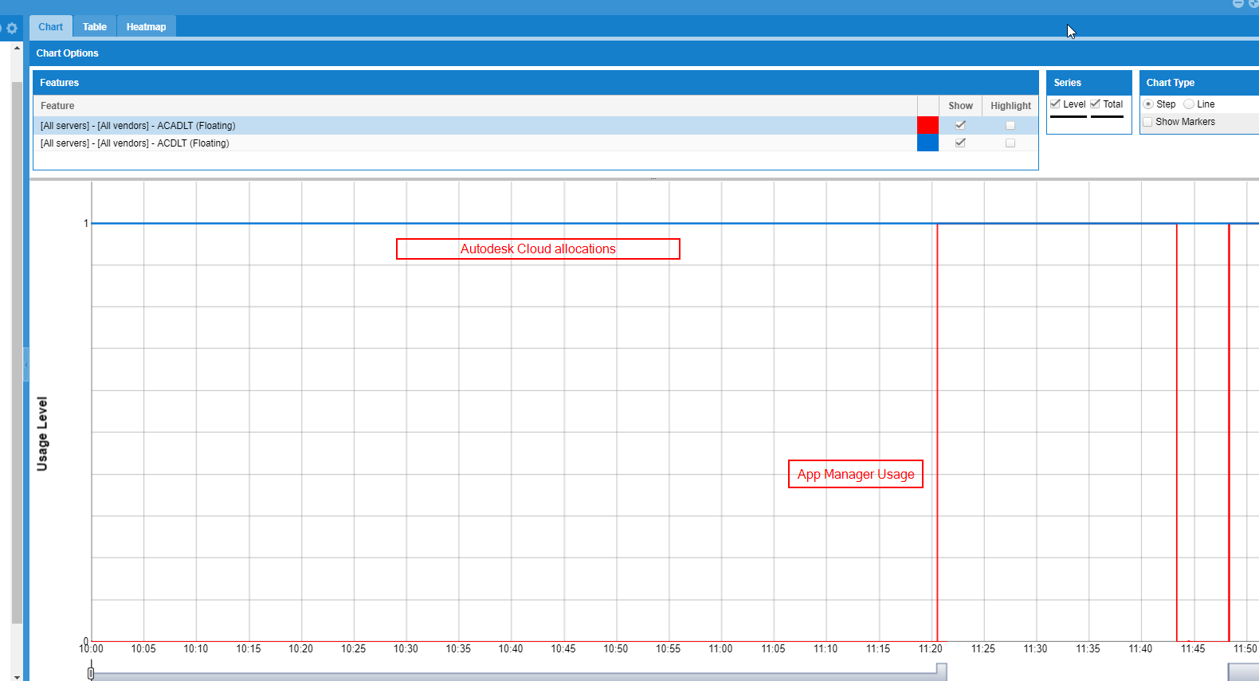The height and width of the screenshot is (681, 1259).
Task: Click the red ACADLT color swatch
Action: (x=928, y=125)
